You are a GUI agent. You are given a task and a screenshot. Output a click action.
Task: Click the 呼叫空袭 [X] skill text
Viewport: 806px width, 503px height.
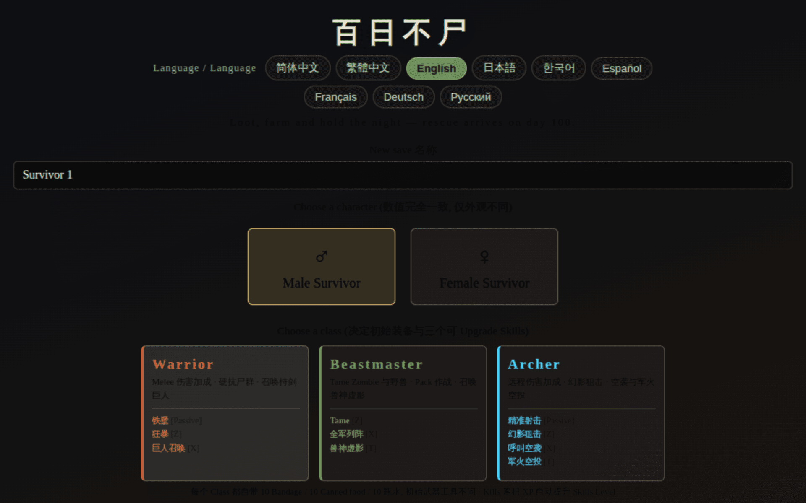click(531, 448)
